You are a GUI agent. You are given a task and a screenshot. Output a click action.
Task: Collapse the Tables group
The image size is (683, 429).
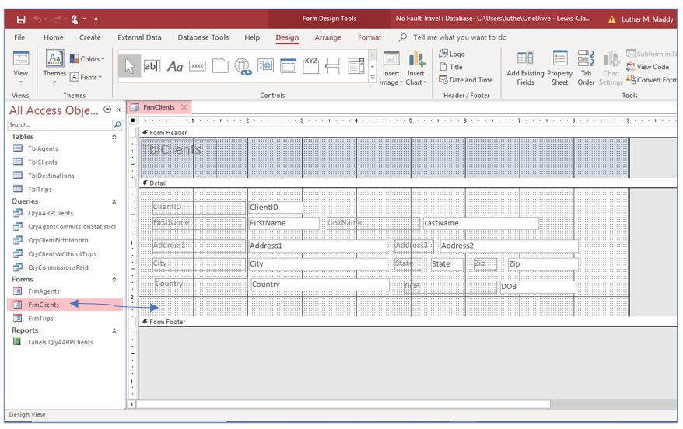click(x=114, y=137)
